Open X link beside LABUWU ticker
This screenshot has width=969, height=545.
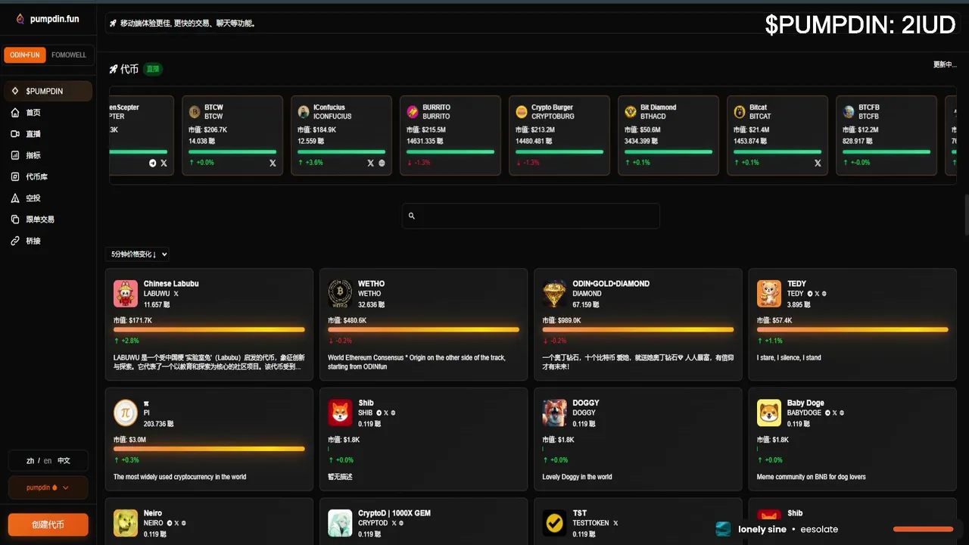point(176,293)
